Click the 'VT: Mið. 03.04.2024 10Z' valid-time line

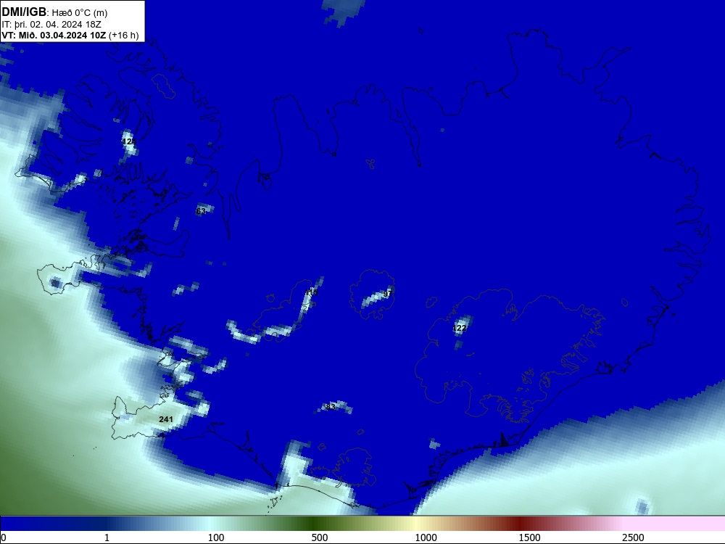[54, 36]
